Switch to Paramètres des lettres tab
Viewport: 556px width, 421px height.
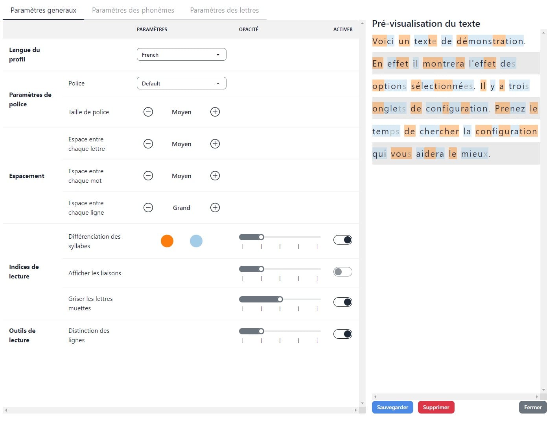[x=224, y=10]
